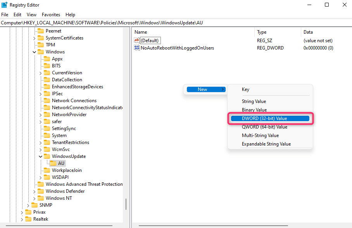Select the (Default) string value icon

click(x=136, y=40)
